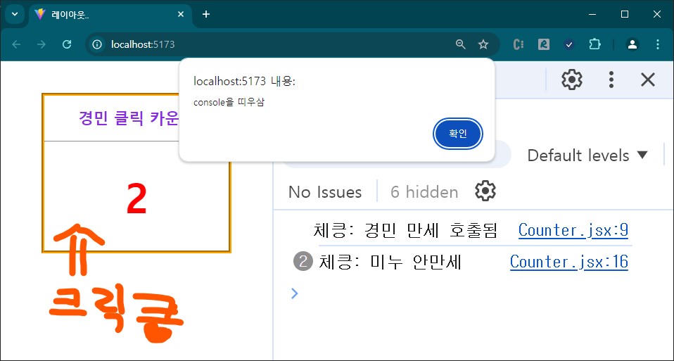The image size is (674, 361).
Task: Minimize the browser window
Action: pyautogui.click(x=593, y=14)
